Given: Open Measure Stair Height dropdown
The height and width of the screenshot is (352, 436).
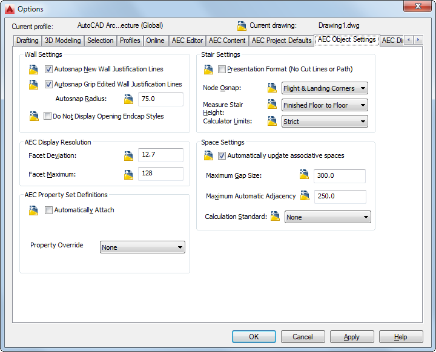Looking at the screenshot, I should pos(325,105).
